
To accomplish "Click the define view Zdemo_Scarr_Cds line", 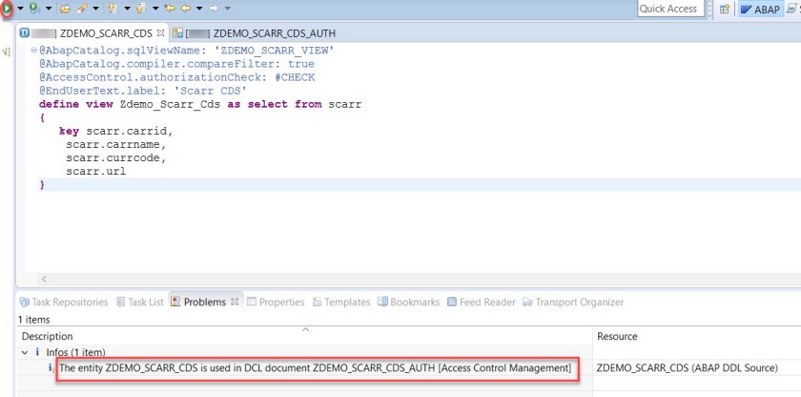I will click(x=200, y=104).
